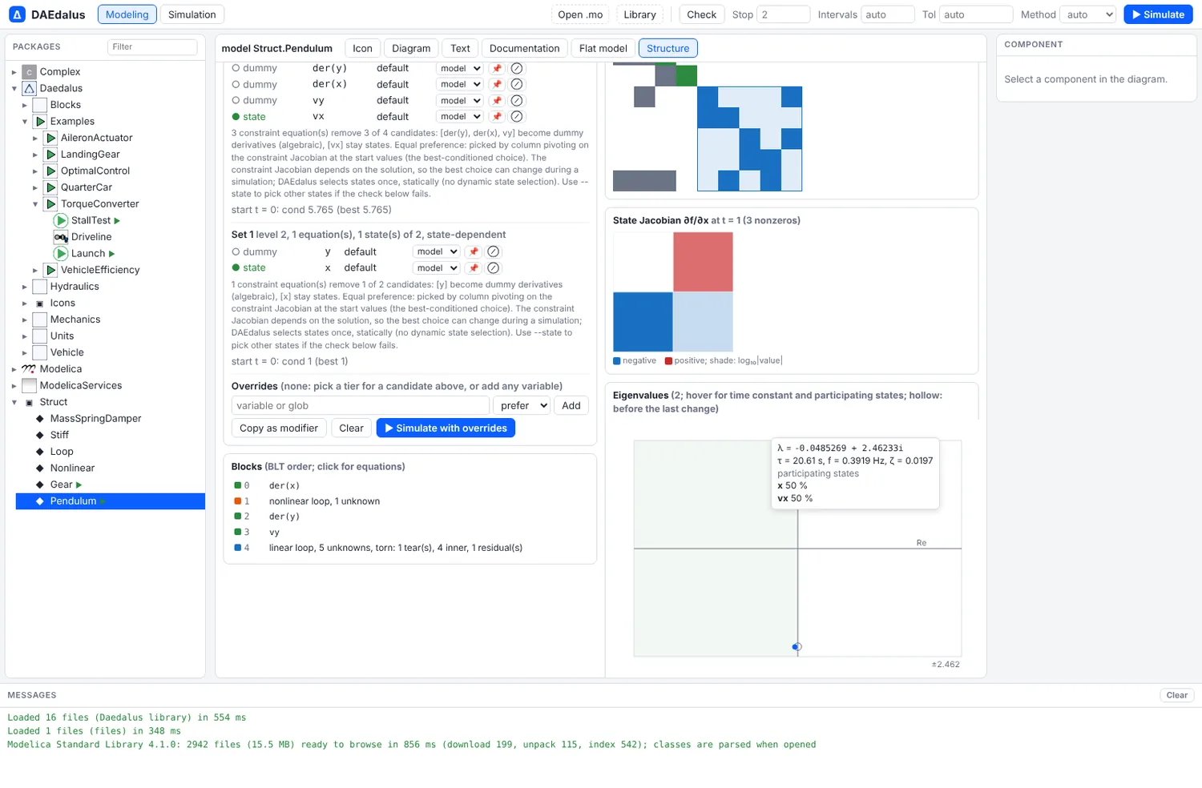Click the red State Jacobian cell

coord(703,262)
